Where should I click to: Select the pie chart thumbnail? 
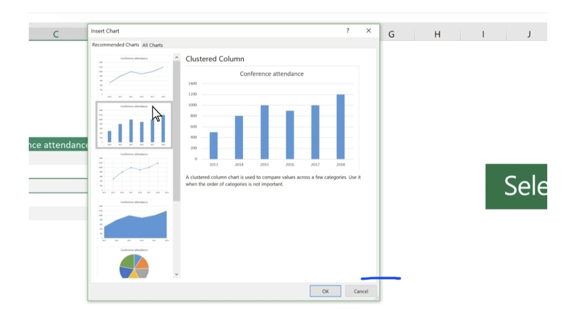(x=134, y=263)
